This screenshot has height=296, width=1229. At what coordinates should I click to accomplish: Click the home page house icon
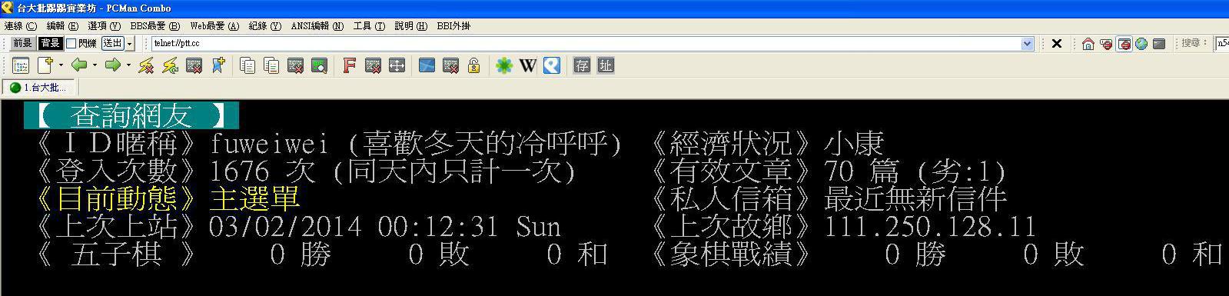[1088, 44]
